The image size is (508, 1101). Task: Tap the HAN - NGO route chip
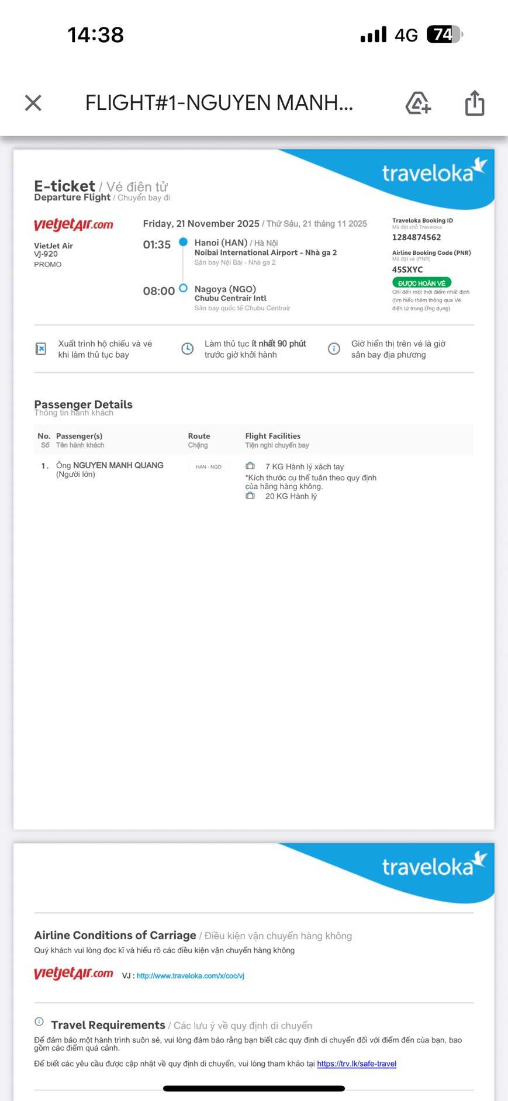[209, 467]
